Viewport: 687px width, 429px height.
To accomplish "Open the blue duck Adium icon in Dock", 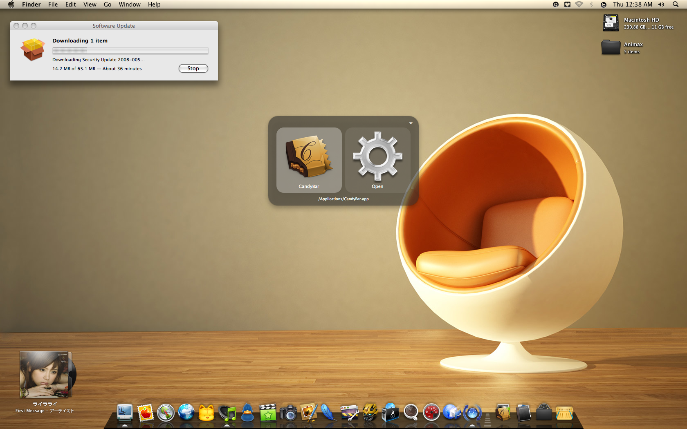I will coord(247,413).
